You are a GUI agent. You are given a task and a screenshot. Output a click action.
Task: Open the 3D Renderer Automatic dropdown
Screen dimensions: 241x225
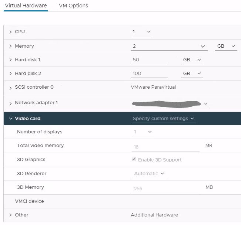tap(149, 174)
